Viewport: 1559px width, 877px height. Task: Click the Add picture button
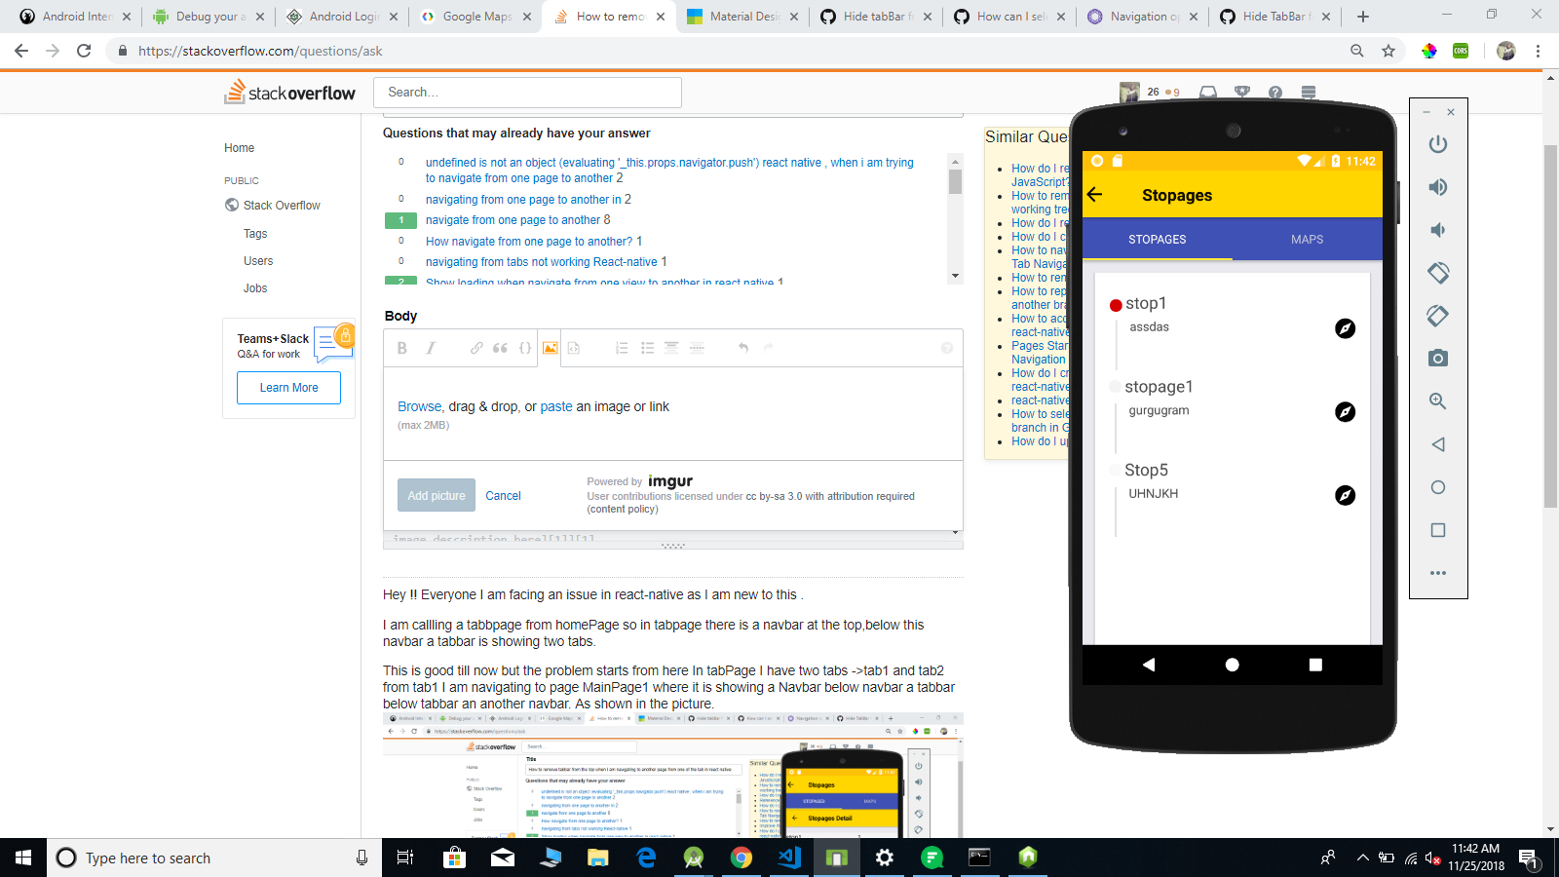coord(436,495)
